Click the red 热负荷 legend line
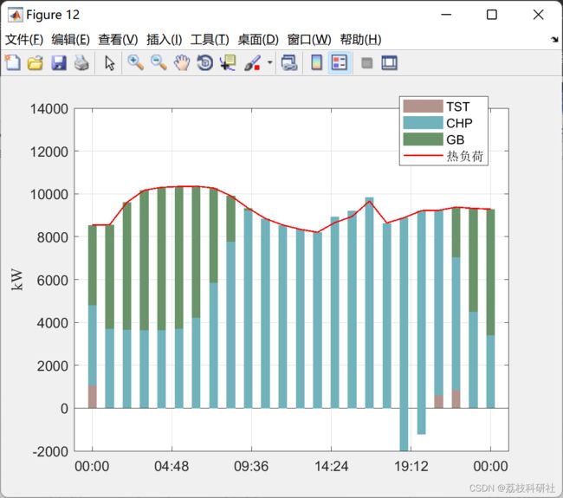 click(423, 156)
